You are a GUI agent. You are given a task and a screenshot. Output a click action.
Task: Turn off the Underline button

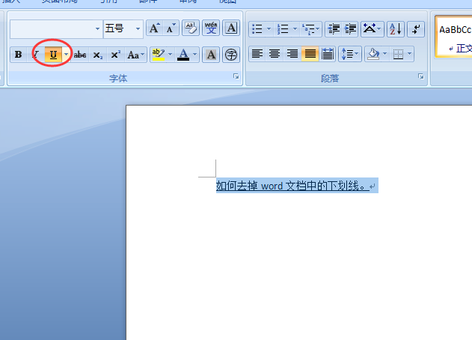click(x=53, y=55)
